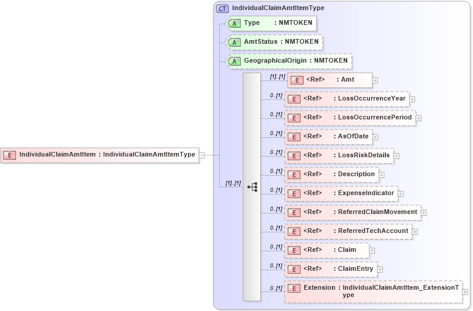This screenshot has height=311, width=473.
Task: Click the 0..[1] cardinality next to Extension
Action: point(276,288)
